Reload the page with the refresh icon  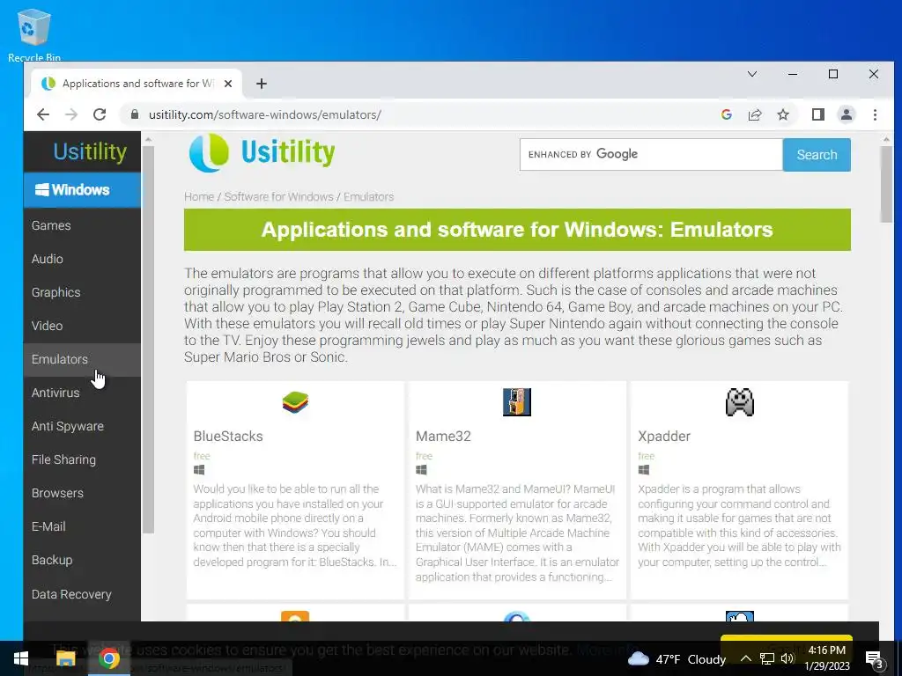click(x=100, y=114)
